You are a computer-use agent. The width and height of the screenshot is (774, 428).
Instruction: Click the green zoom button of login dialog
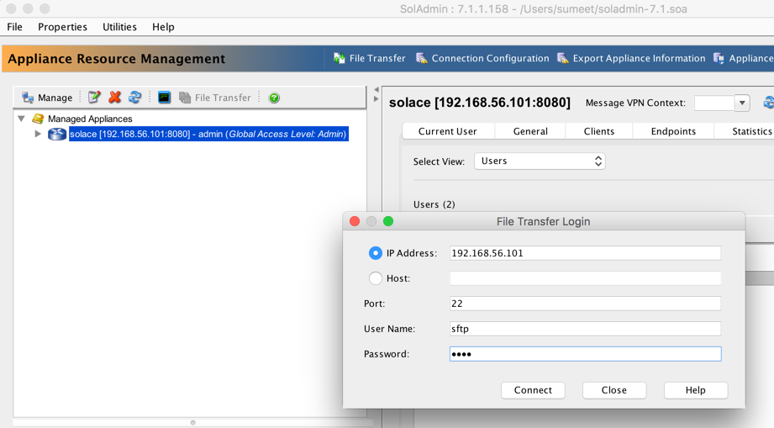(x=388, y=221)
